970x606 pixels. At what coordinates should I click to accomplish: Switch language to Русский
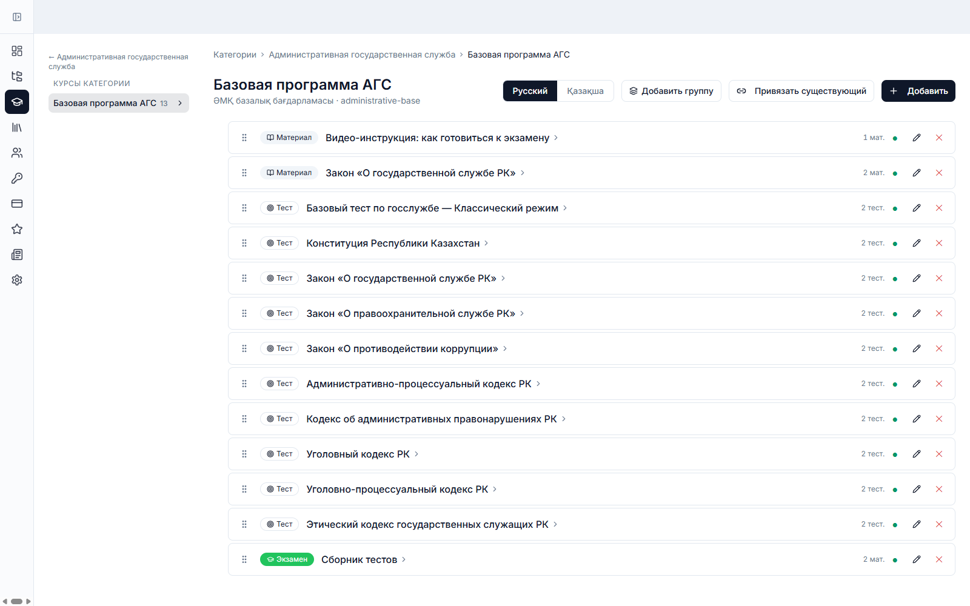pyautogui.click(x=530, y=91)
